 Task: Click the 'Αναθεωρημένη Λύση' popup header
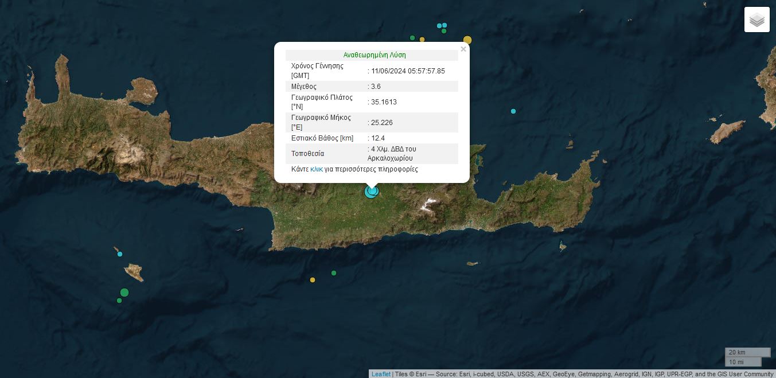pos(375,55)
